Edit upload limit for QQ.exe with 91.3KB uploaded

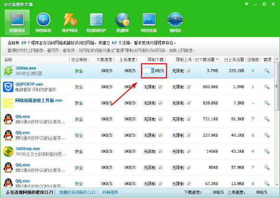189,119
